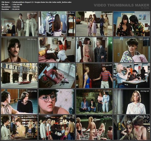The width and height of the screenshot is (151, 141).
Task: Select the thumbnail stamped 00:04:00
Action: point(19,24)
